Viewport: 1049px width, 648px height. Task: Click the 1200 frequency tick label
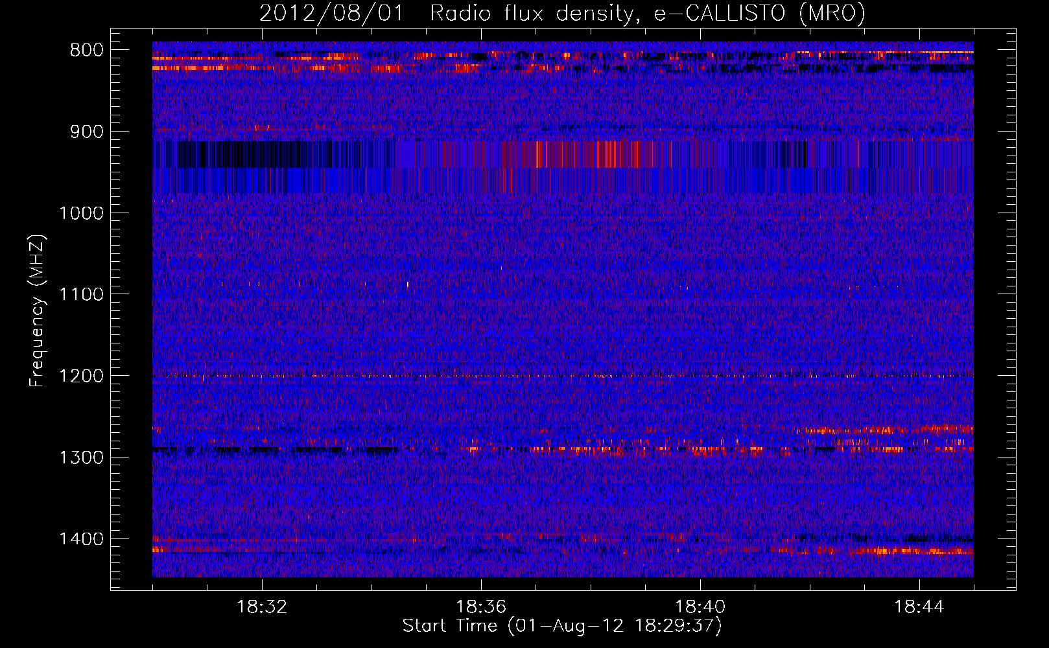[82, 376]
